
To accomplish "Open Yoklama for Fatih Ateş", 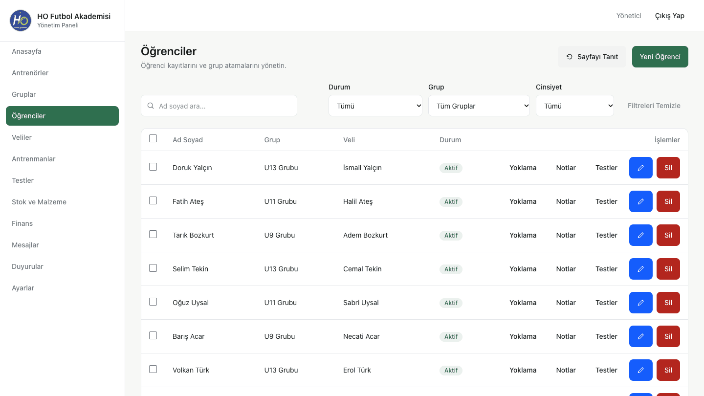I will [523, 201].
